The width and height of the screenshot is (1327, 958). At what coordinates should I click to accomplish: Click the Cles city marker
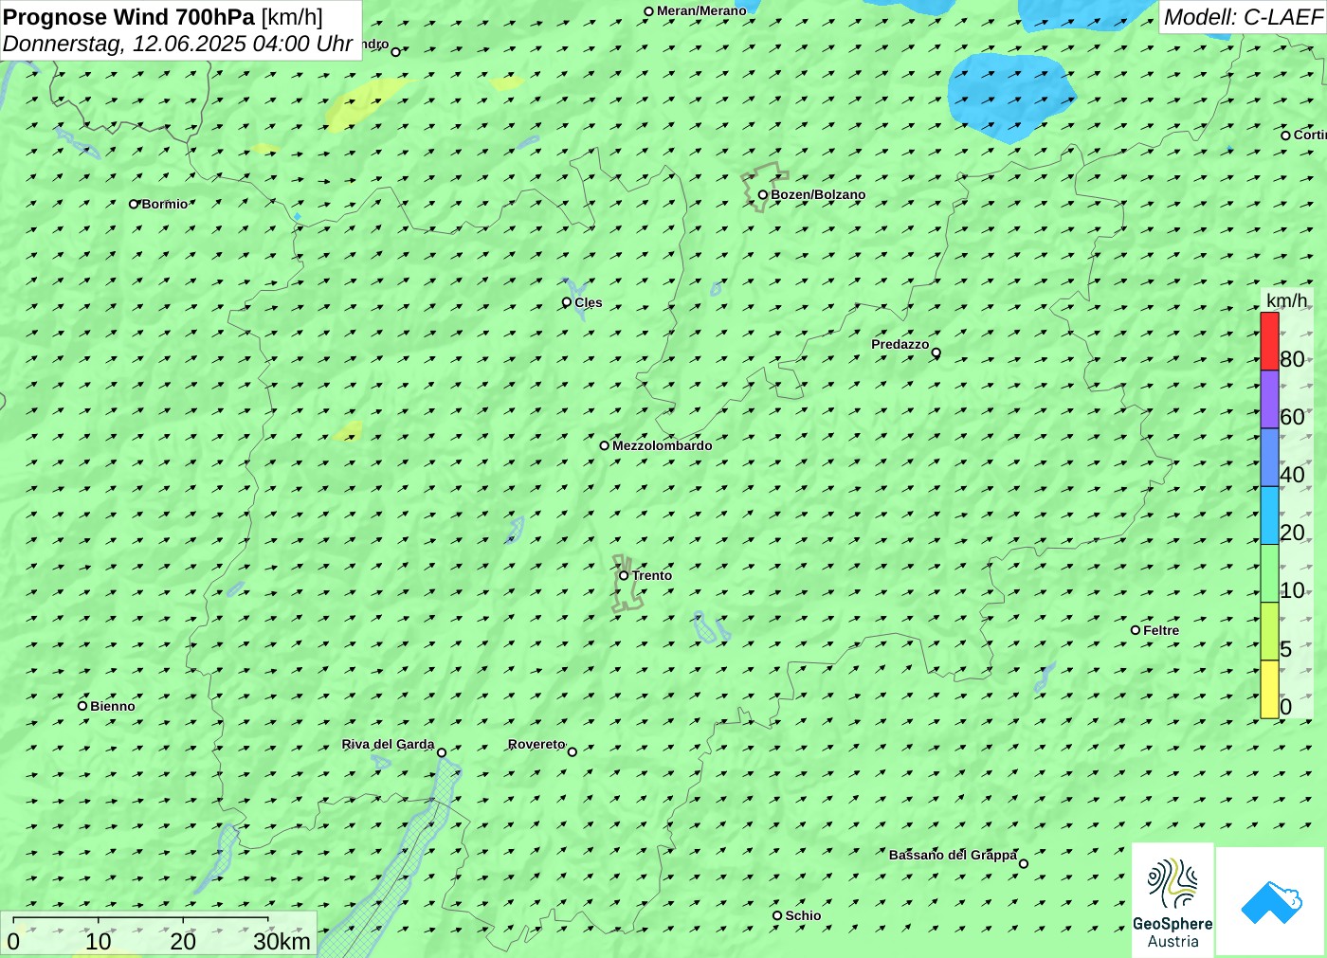(x=567, y=302)
